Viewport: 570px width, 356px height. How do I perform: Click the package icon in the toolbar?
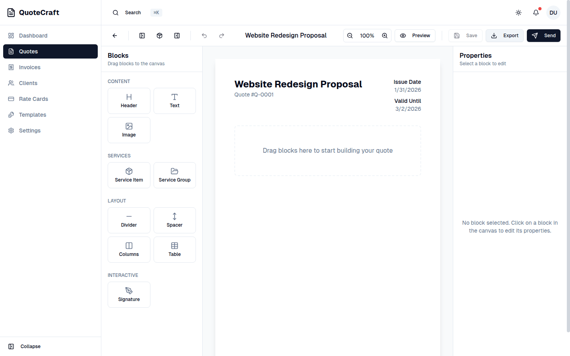pyautogui.click(x=159, y=36)
